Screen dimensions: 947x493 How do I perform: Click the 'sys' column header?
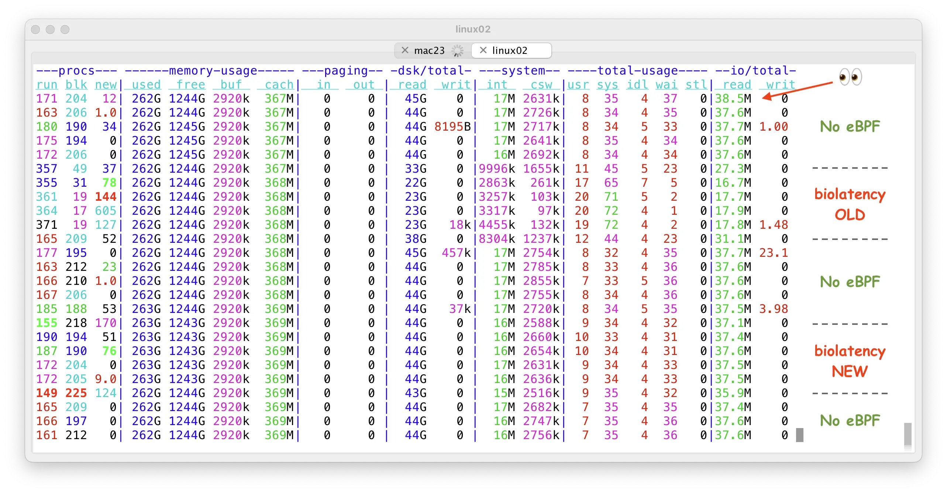pyautogui.click(x=608, y=85)
